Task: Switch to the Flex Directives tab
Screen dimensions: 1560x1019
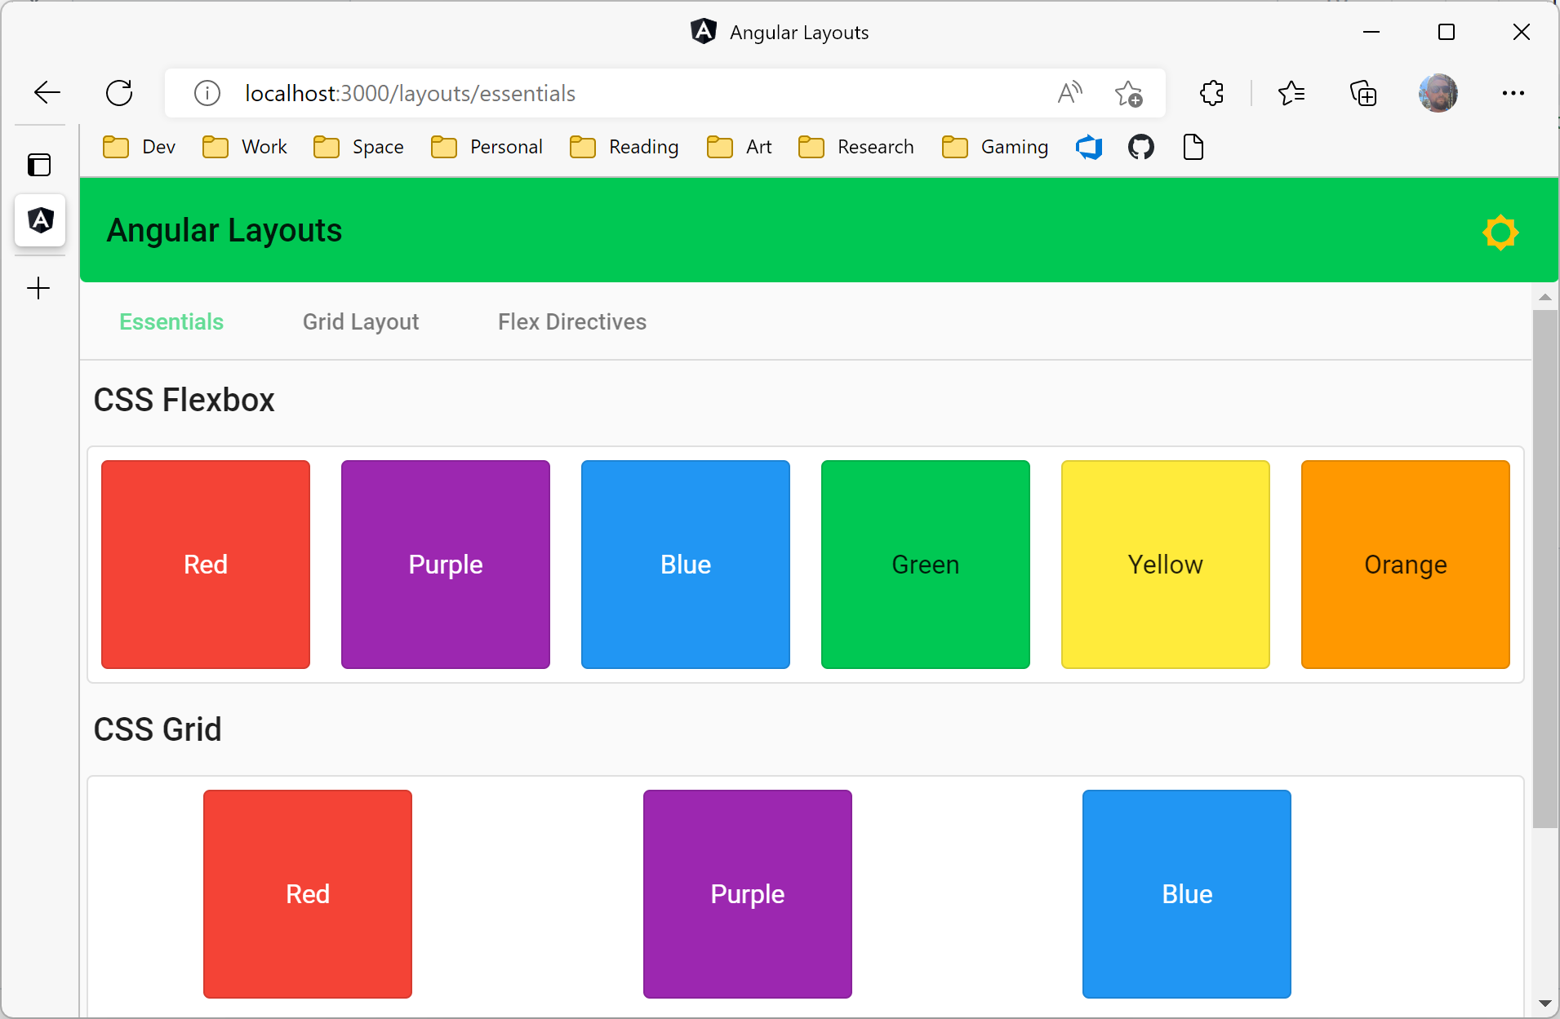Action: point(572,321)
